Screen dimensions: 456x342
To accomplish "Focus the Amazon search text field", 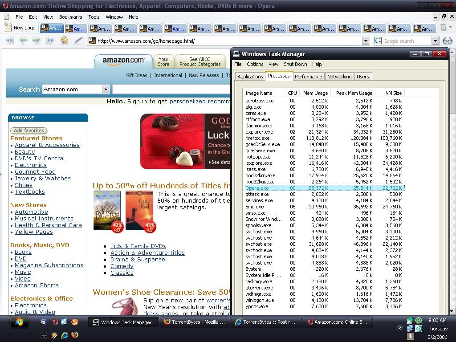I will [171, 89].
